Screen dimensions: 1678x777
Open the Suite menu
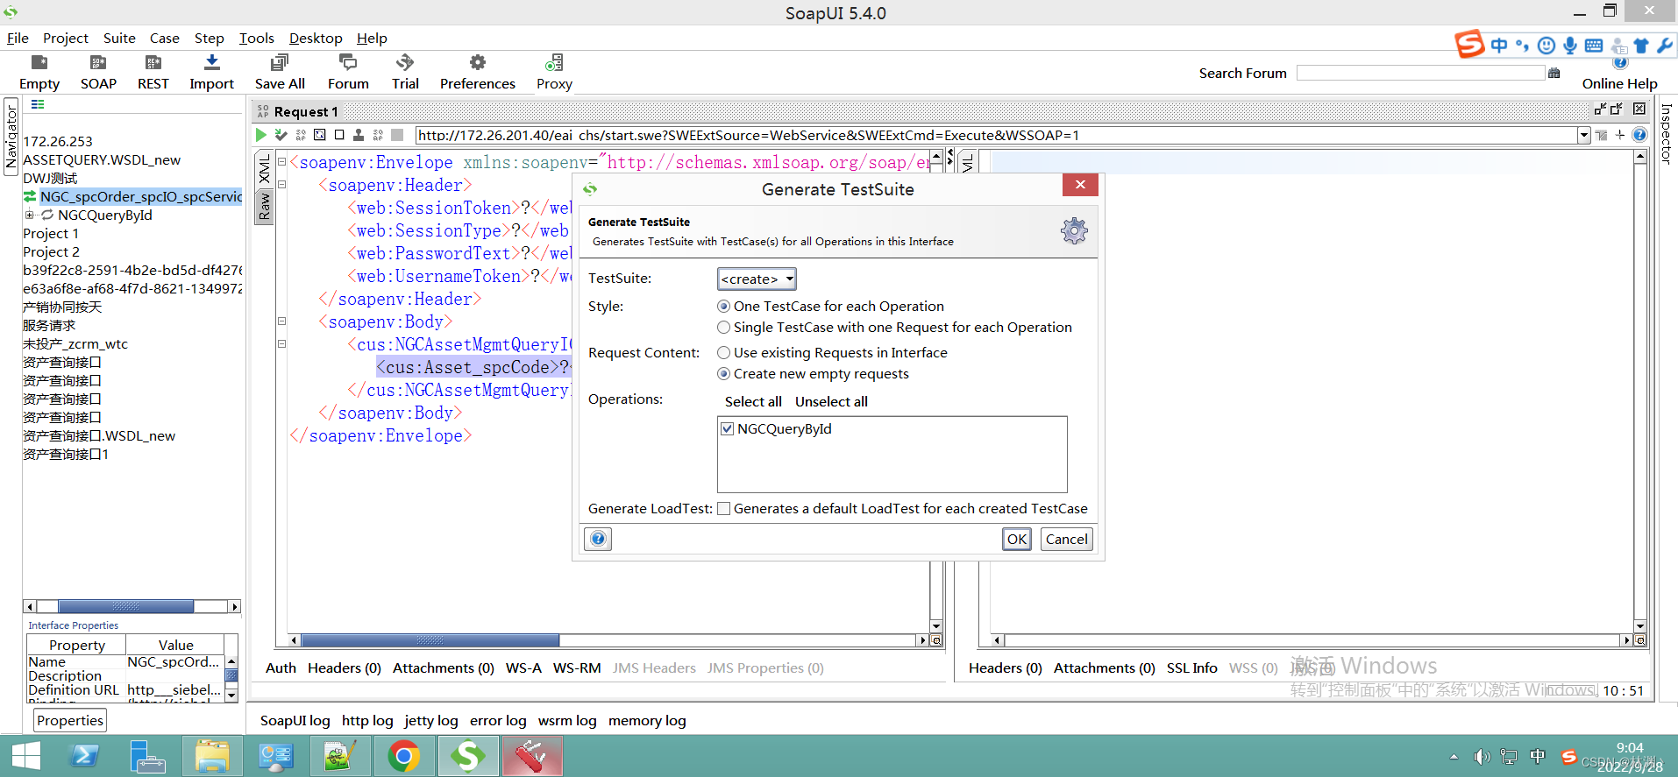(x=119, y=38)
